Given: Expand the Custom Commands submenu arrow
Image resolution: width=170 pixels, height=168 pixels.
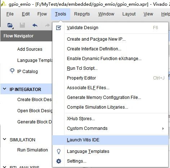Looking at the screenshot, I should coord(163,128).
